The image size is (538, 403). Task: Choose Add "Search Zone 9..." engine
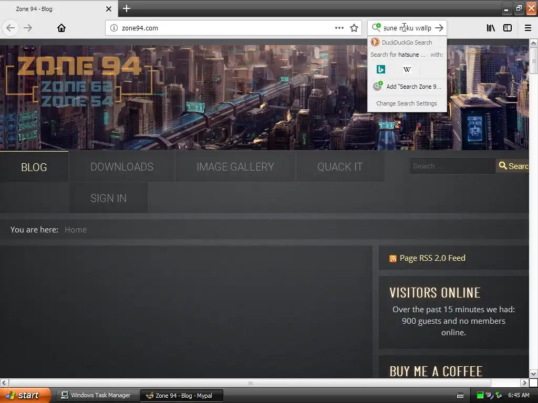click(407, 87)
